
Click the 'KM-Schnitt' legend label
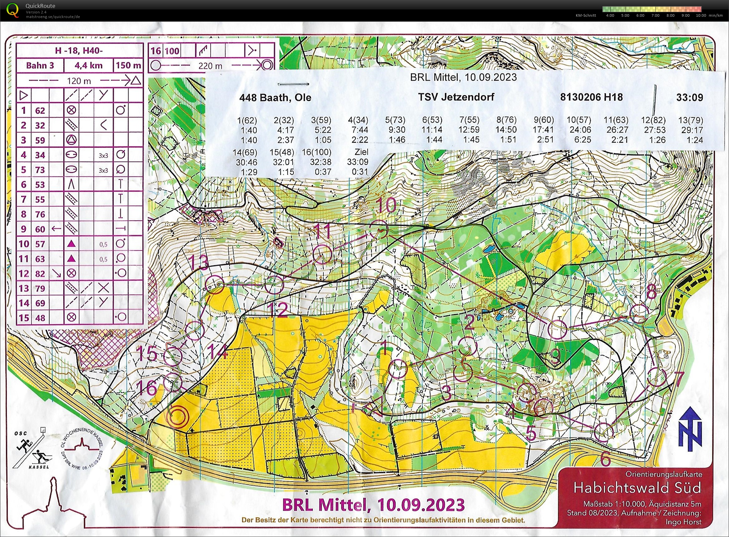[x=586, y=15]
